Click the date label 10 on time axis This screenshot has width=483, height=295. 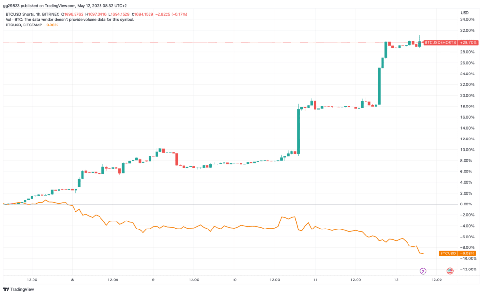pyautogui.click(x=234, y=280)
